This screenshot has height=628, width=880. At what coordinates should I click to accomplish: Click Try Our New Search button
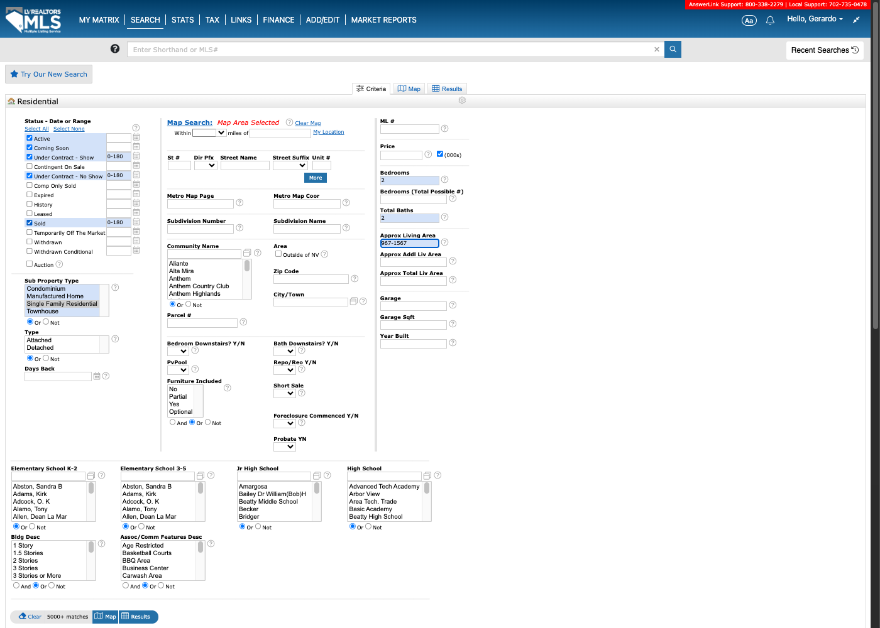pos(49,74)
